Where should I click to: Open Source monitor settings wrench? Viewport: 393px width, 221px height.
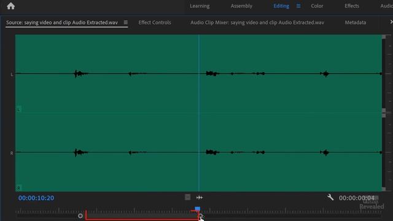tap(330, 198)
